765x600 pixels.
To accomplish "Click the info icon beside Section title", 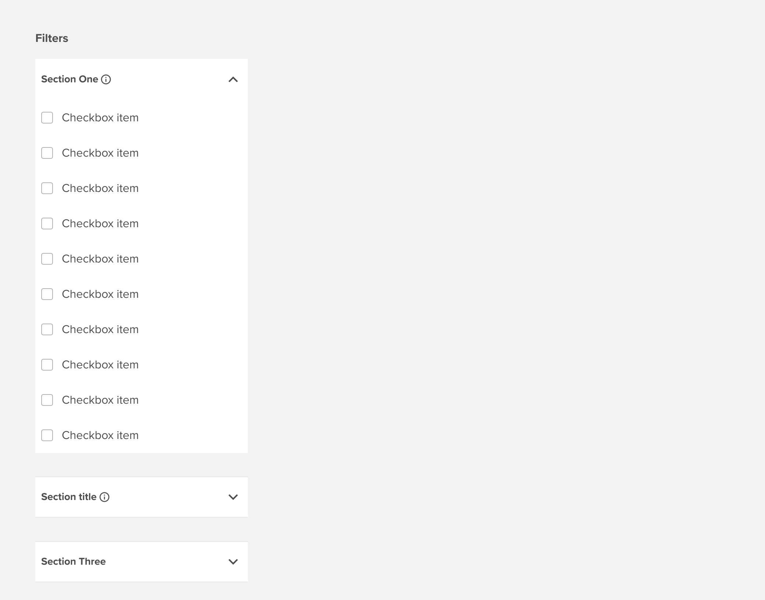I will click(x=105, y=497).
